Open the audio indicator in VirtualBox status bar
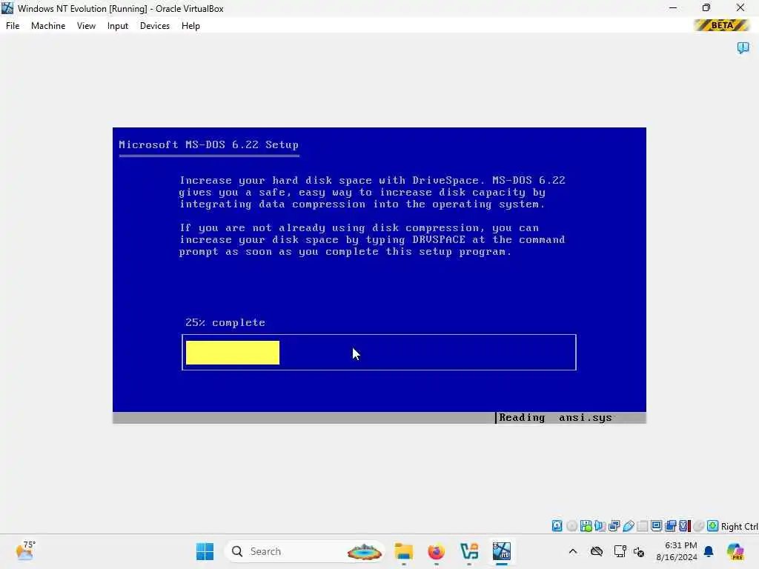 [x=600, y=526]
